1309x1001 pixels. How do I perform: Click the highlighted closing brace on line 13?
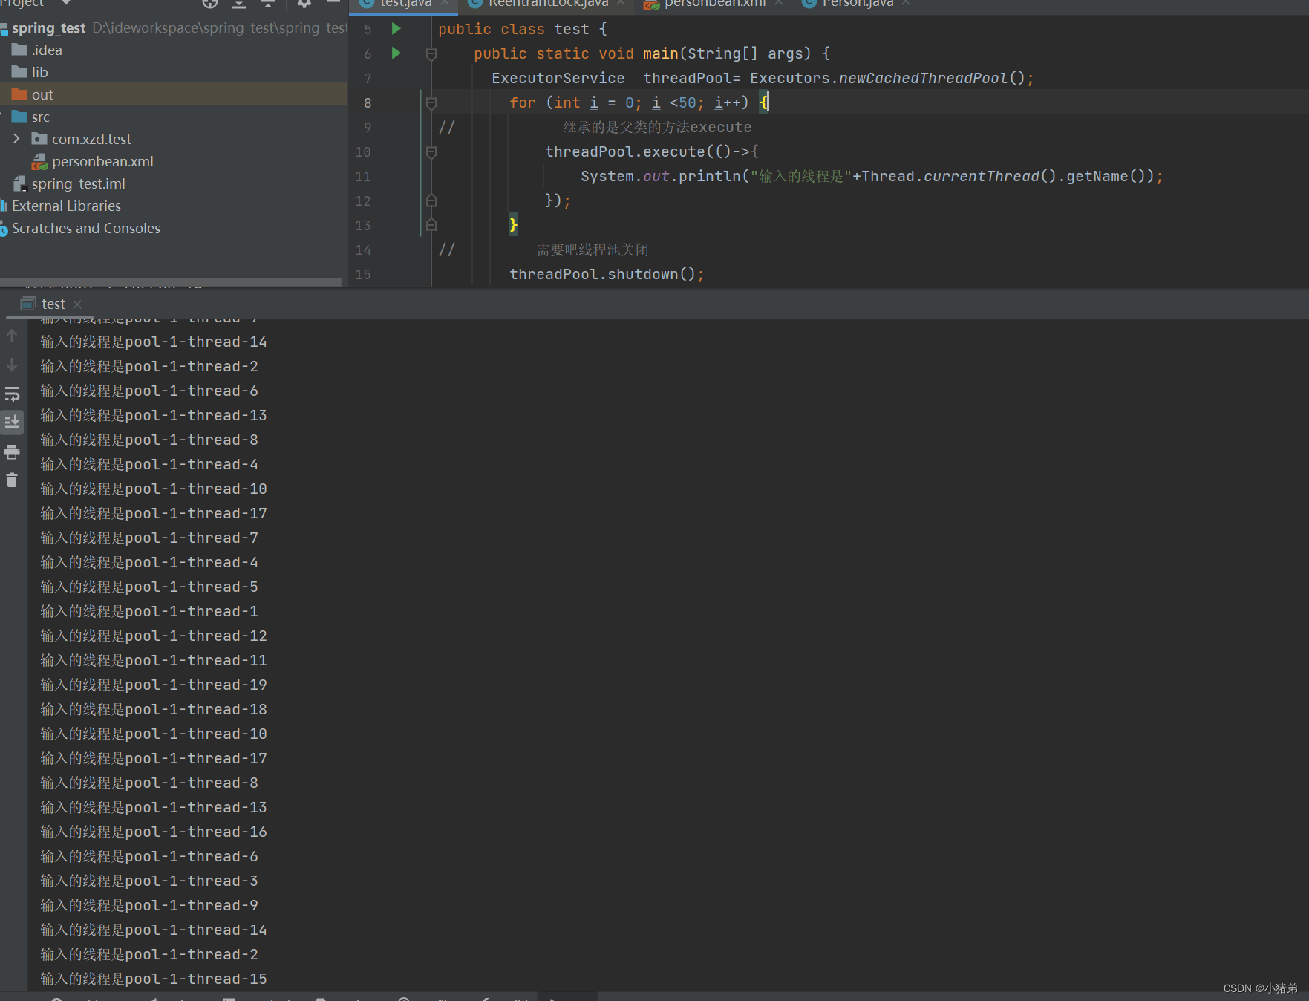(x=514, y=225)
